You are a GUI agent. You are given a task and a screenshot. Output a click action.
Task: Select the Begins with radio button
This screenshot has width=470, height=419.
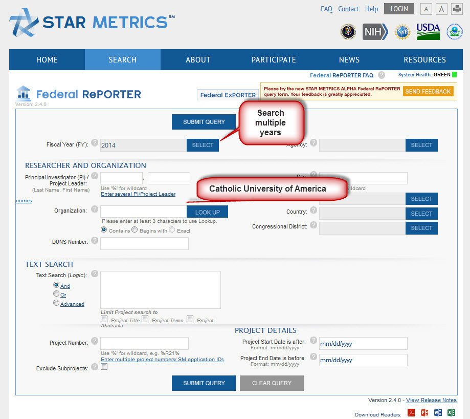[135, 229]
